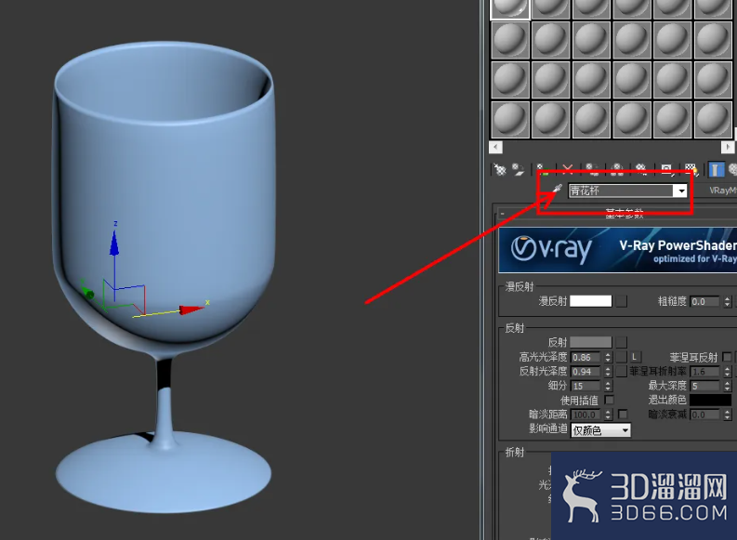
Task: Click the 菲涅耳折射率 field showing 1.6
Action: (x=704, y=371)
